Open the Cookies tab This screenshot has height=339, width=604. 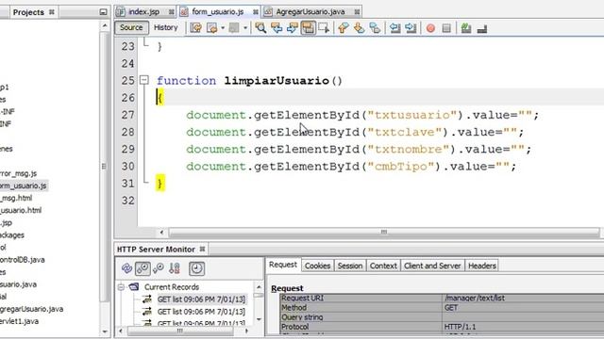click(x=317, y=266)
